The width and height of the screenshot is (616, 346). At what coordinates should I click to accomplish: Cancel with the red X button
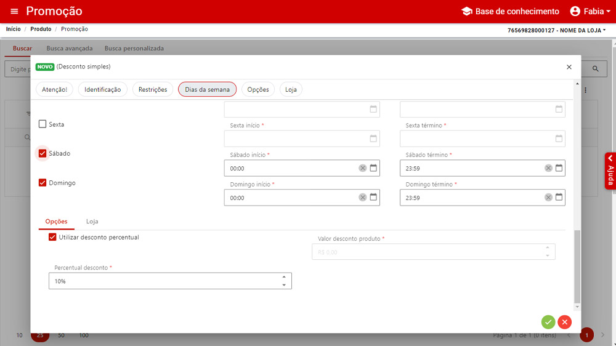click(565, 322)
